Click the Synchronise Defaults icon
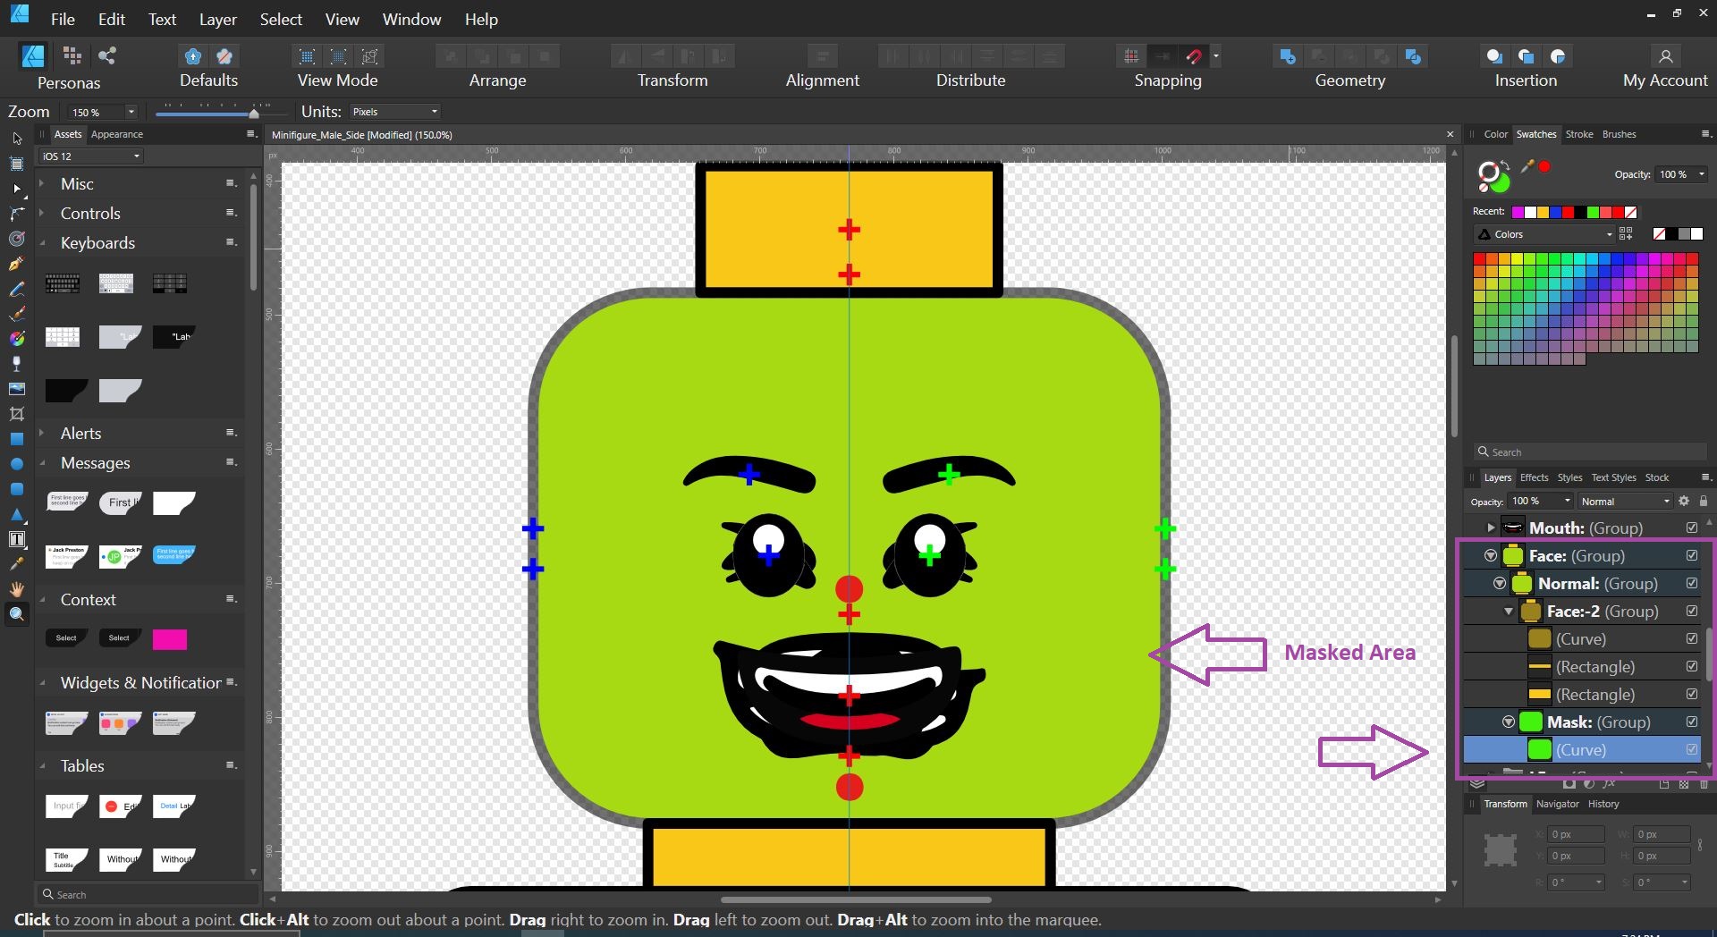The image size is (1717, 937). (x=192, y=56)
